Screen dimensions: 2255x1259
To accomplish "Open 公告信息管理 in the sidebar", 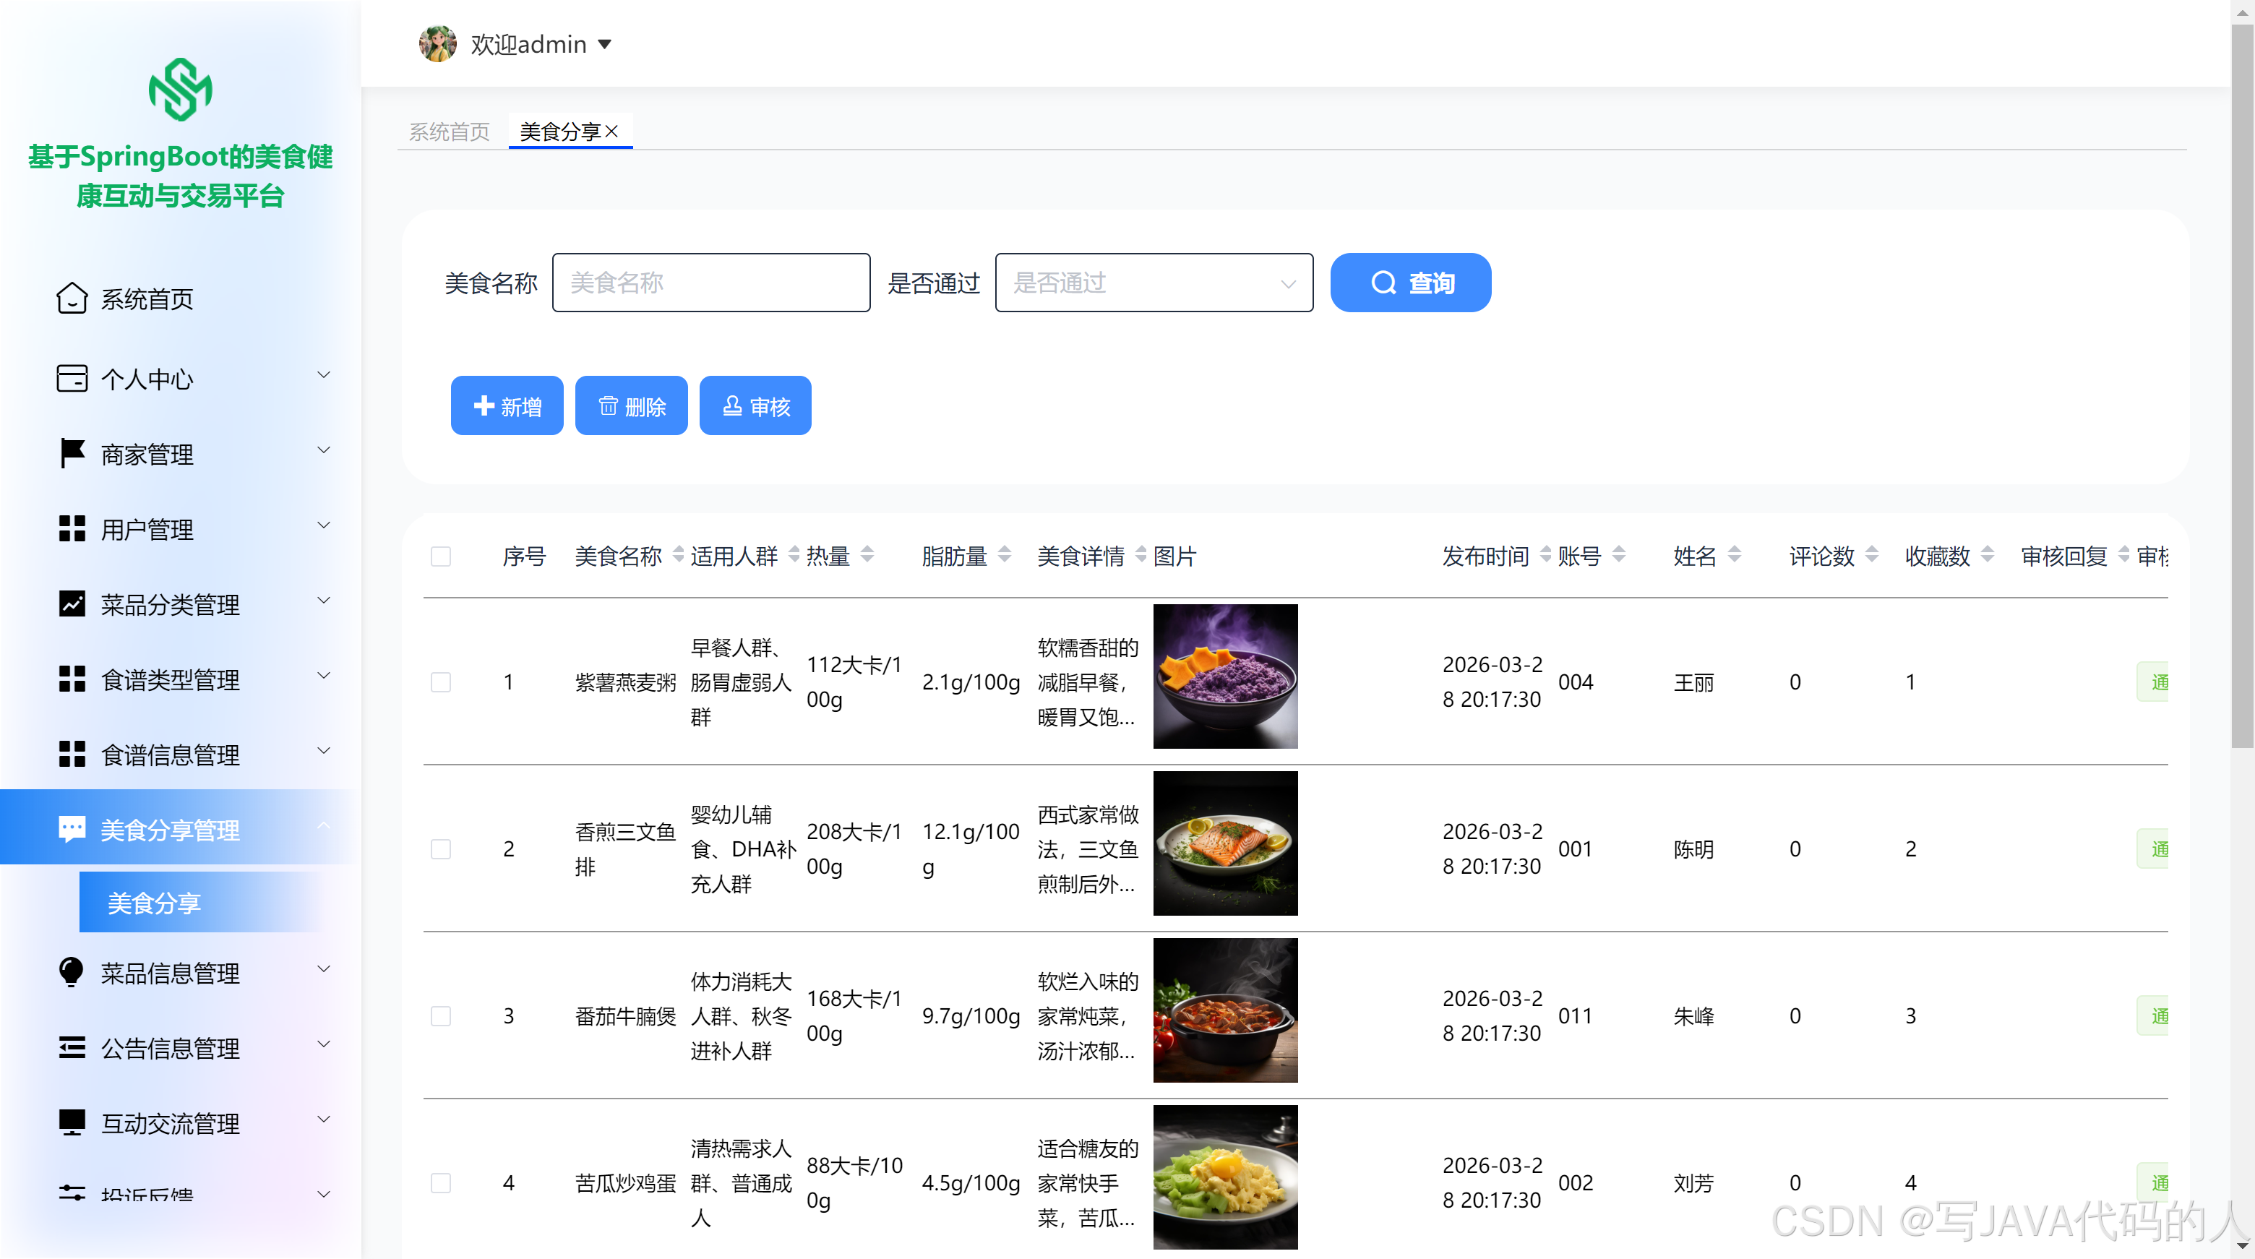I will [x=179, y=1048].
